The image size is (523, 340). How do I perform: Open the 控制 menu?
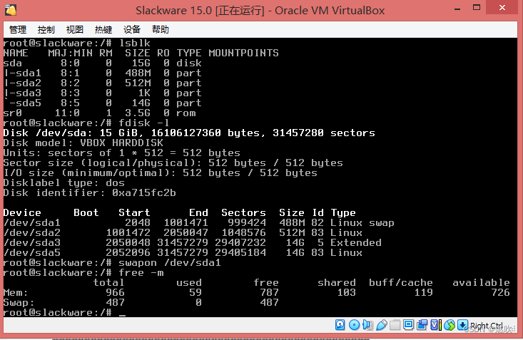[x=46, y=30]
